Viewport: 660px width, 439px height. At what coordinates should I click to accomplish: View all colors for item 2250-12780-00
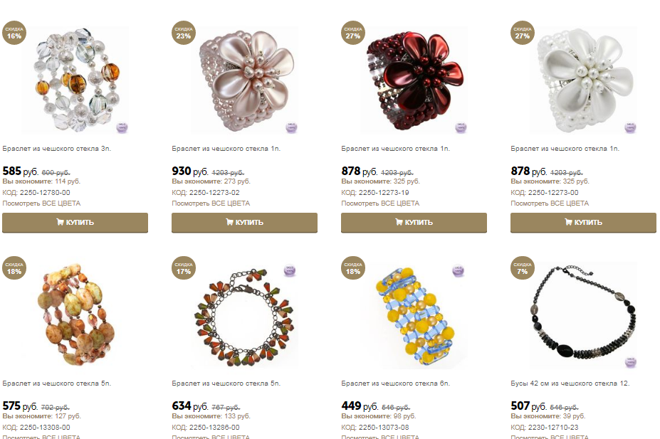[41, 203]
